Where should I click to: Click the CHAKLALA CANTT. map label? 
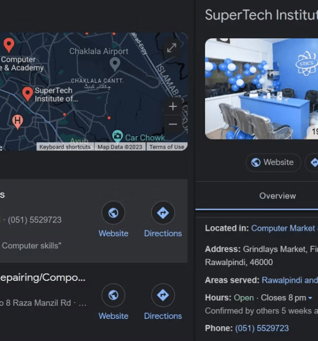coord(97,81)
